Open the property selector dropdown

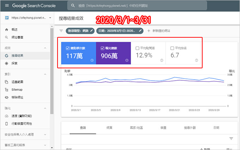click(50, 18)
